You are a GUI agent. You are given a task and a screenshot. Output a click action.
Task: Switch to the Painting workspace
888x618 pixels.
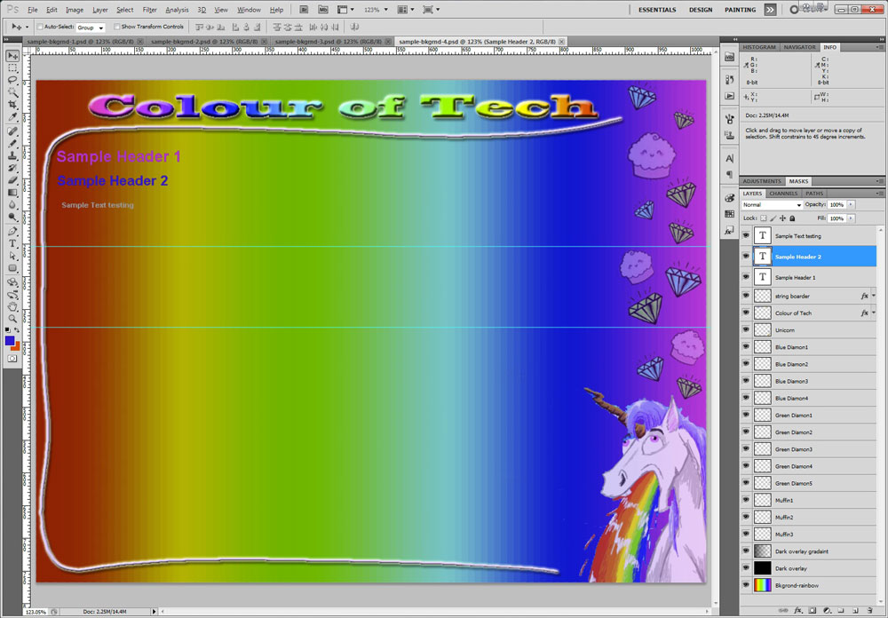pos(740,10)
